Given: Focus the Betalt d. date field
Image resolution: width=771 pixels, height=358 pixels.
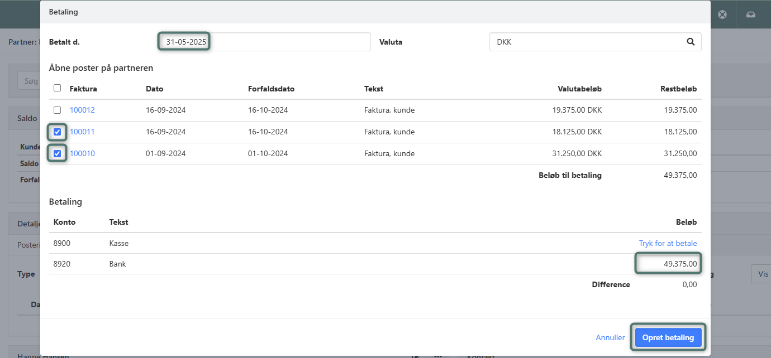Looking at the screenshot, I should coord(263,42).
